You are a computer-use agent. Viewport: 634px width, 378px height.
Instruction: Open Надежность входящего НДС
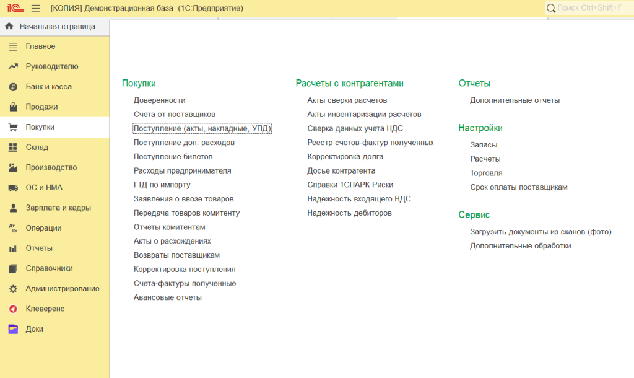coord(358,199)
